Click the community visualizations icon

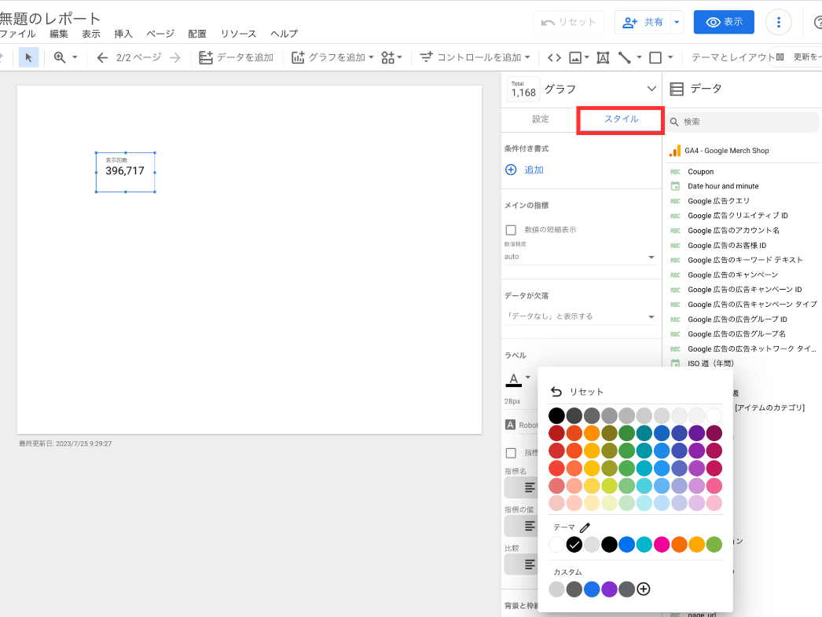[388, 57]
